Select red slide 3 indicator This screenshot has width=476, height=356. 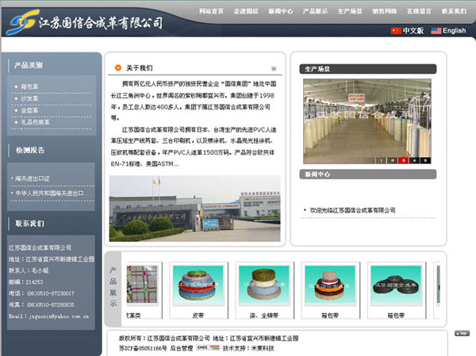click(403, 160)
